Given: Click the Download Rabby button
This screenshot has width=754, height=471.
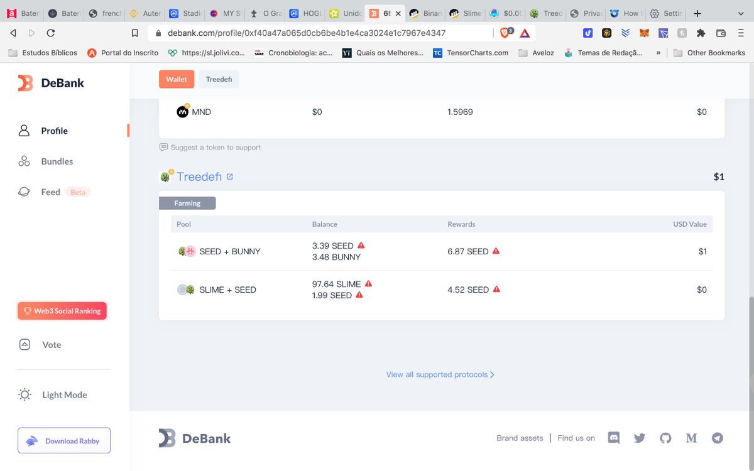Looking at the screenshot, I should coord(64,441).
